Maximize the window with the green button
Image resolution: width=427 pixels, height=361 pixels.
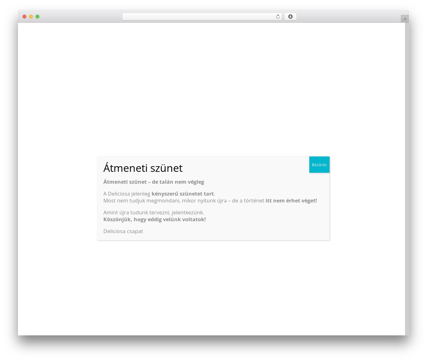click(x=37, y=17)
